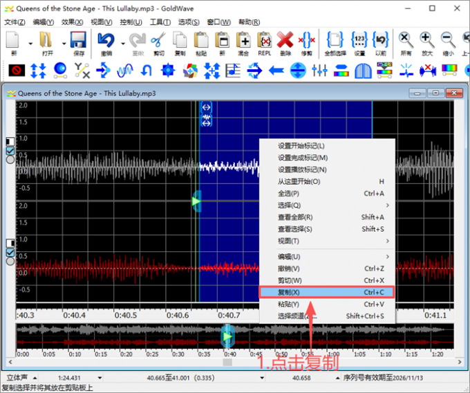Click the Equalizer sliders effect icon
The height and width of the screenshot is (393, 470).
click(x=319, y=71)
